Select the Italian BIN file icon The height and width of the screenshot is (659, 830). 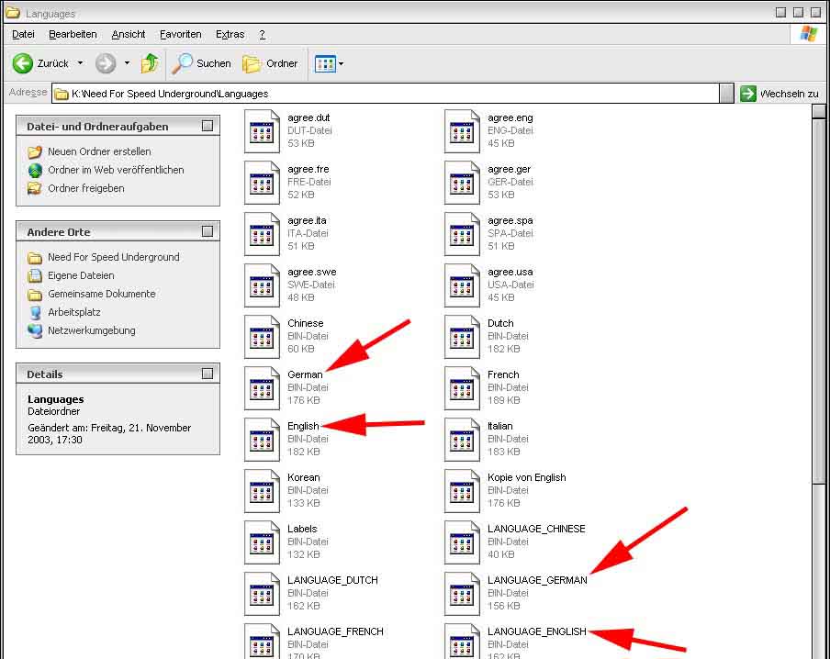coord(462,439)
